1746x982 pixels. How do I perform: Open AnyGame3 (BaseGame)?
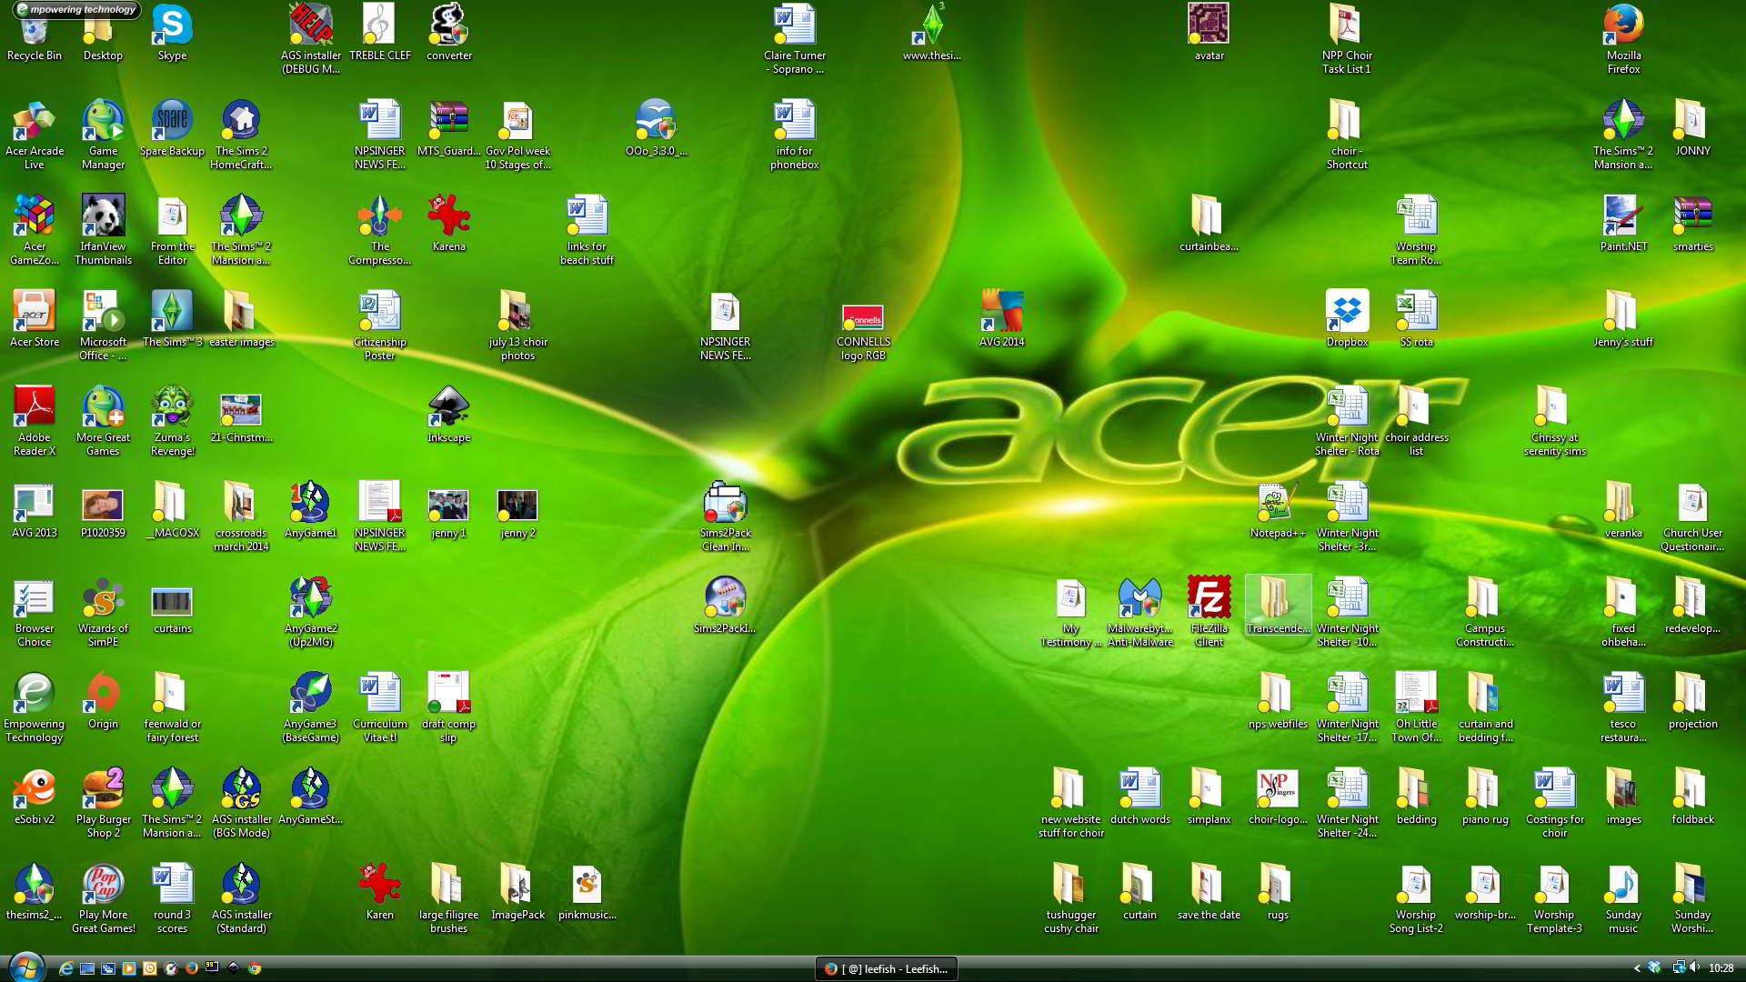310,706
